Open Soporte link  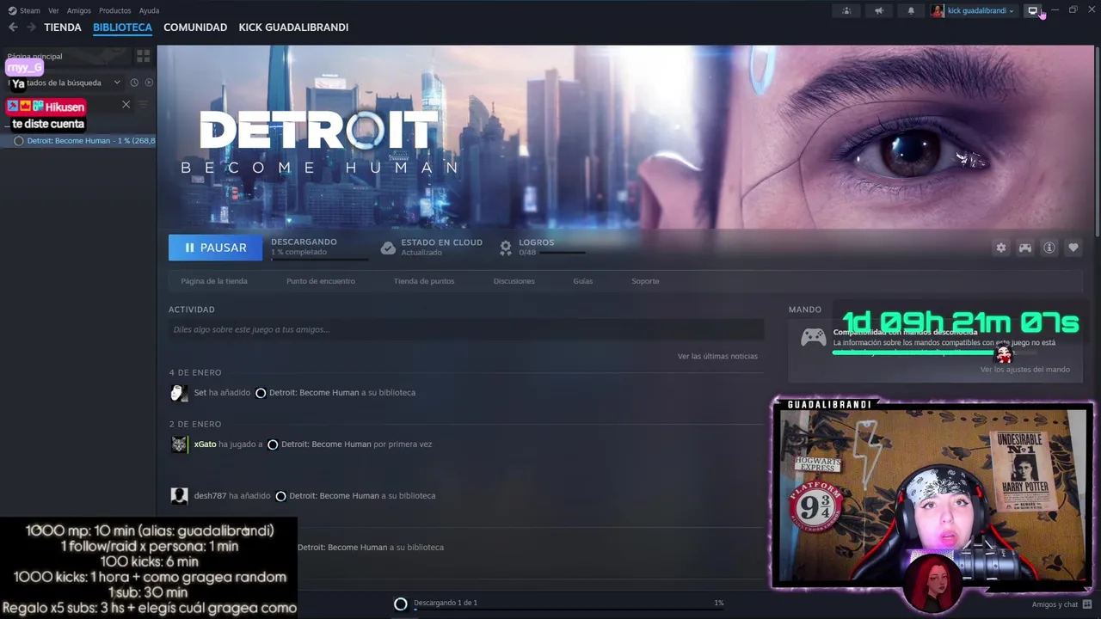tap(645, 281)
